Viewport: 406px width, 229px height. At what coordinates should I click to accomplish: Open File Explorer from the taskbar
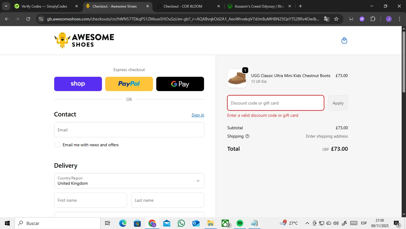click(x=210, y=223)
